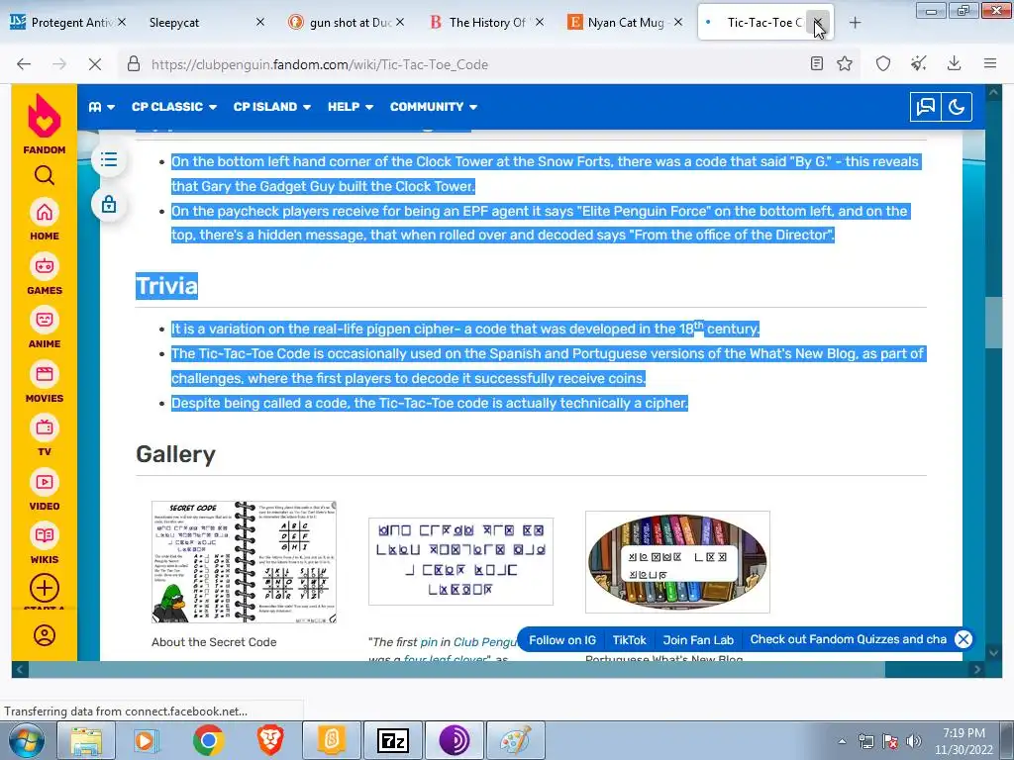Open a new browser tab
Image resolution: width=1014 pixels, height=760 pixels.
coord(855,23)
